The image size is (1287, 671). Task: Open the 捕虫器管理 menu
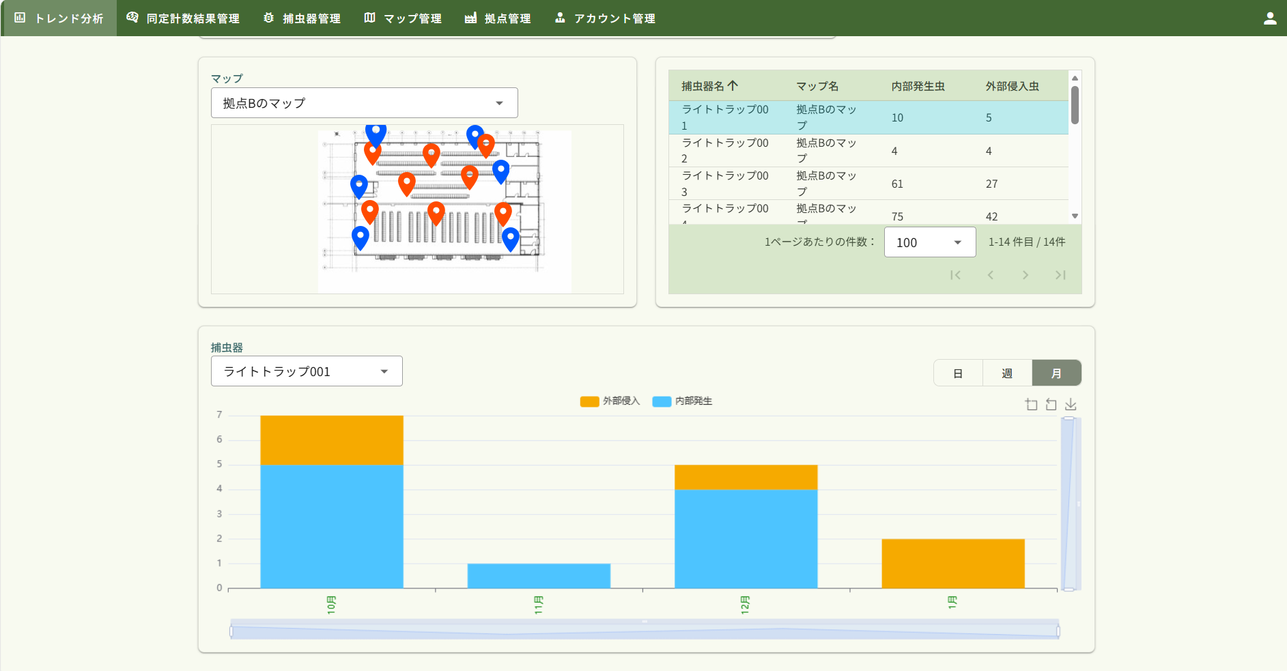click(302, 18)
